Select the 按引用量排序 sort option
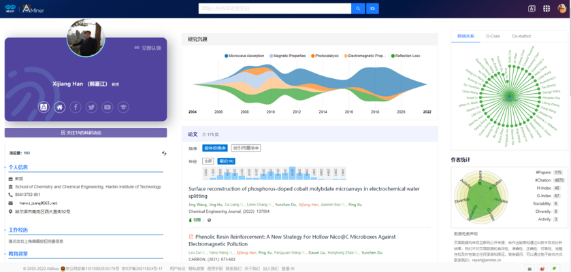 click(x=246, y=148)
